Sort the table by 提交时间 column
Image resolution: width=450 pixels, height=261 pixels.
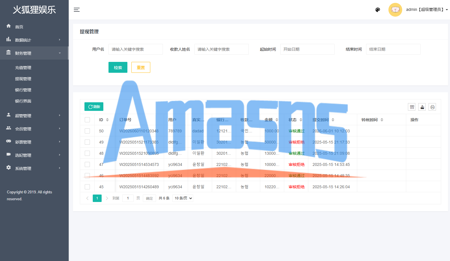coord(333,120)
